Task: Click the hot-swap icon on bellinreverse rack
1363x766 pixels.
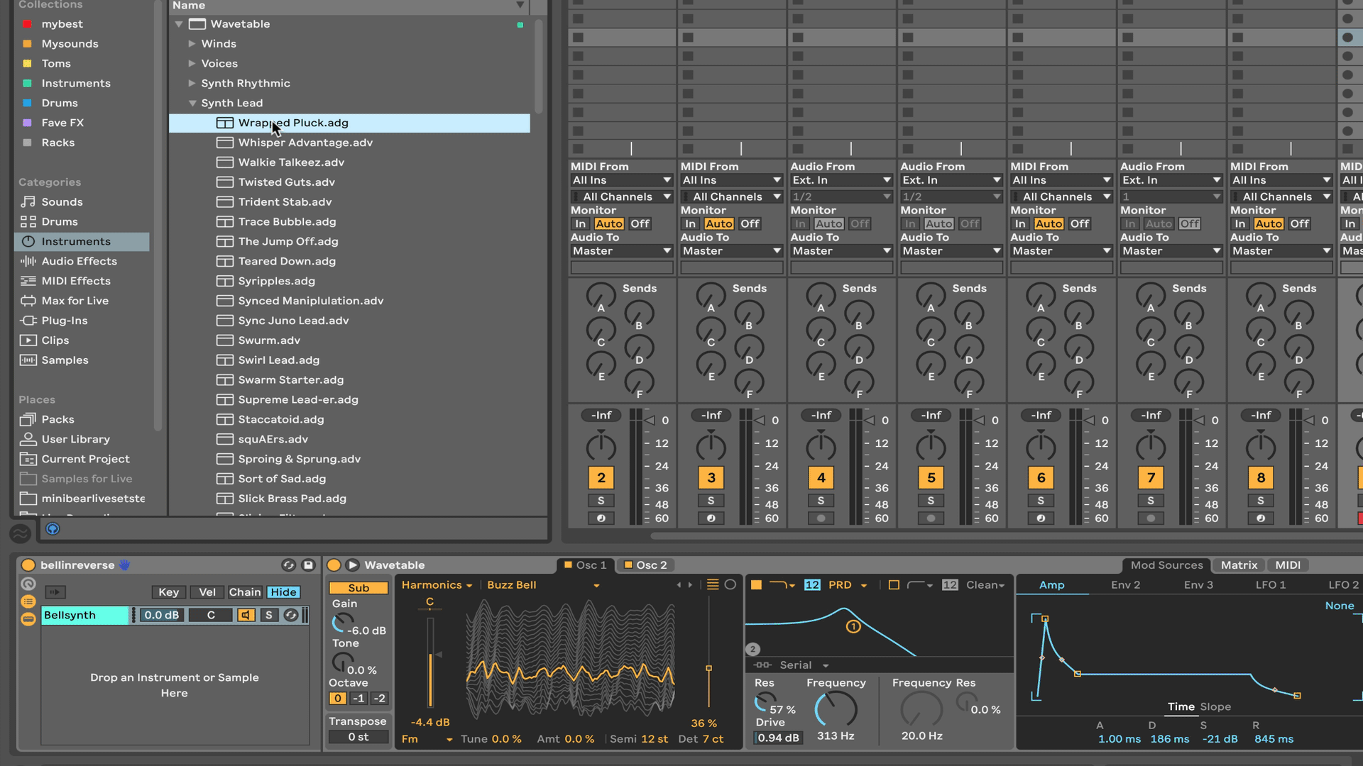Action: pos(288,565)
